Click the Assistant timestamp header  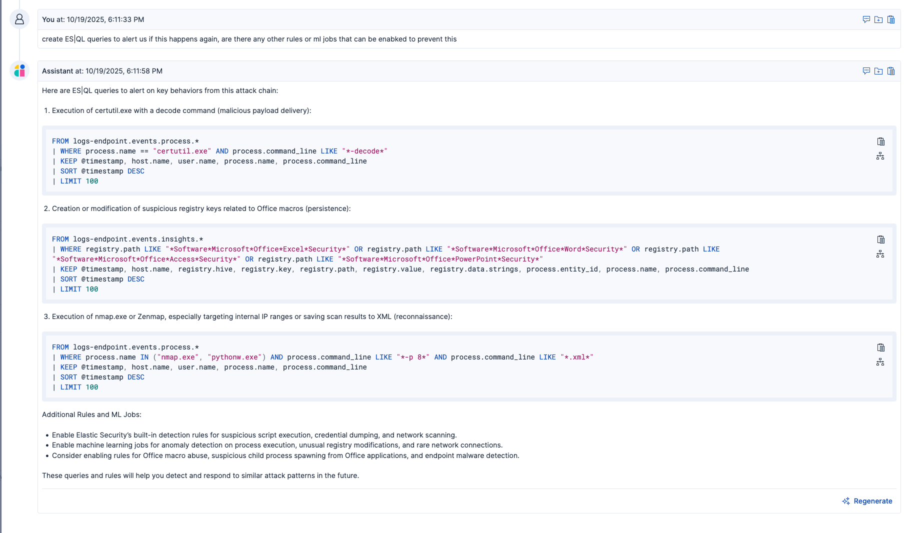coord(102,71)
